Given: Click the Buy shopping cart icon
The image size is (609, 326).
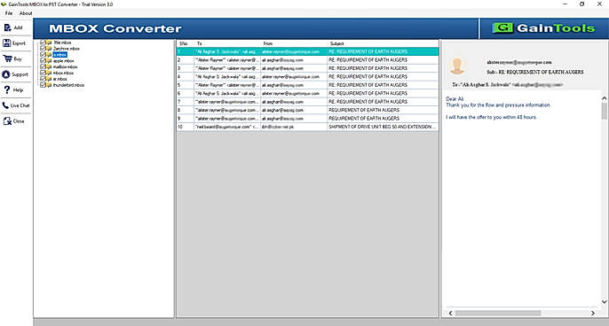Looking at the screenshot, I should [7, 58].
